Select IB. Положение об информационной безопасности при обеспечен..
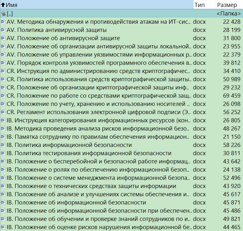Viewport: 243px width, 231px height. click(x=121, y=210)
